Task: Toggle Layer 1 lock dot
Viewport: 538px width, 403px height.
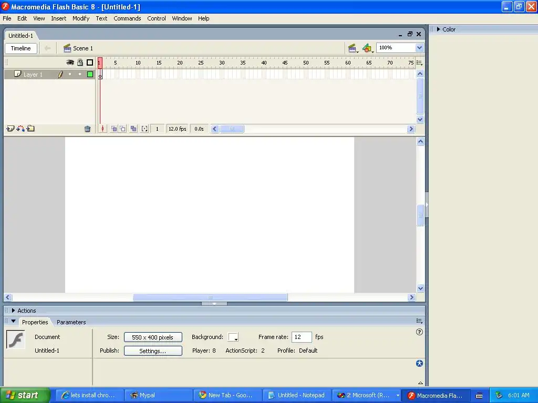Action: (80, 74)
